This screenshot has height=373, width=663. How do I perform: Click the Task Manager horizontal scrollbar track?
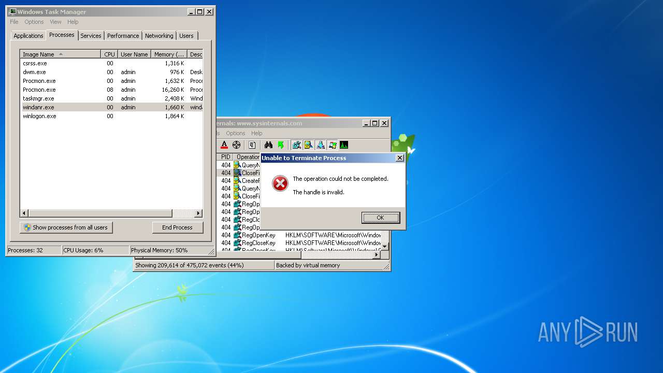183,213
